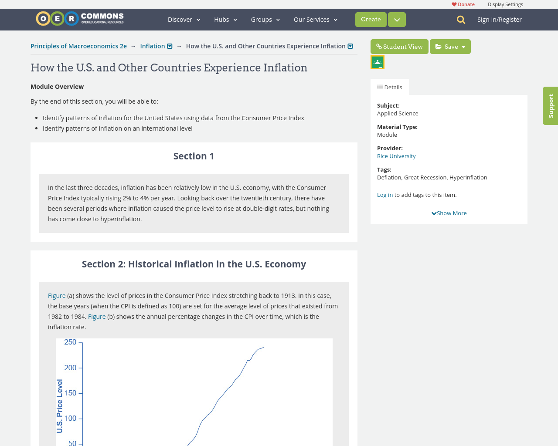Open Display Settings
Viewport: 558px width, 446px height.
point(505,4)
